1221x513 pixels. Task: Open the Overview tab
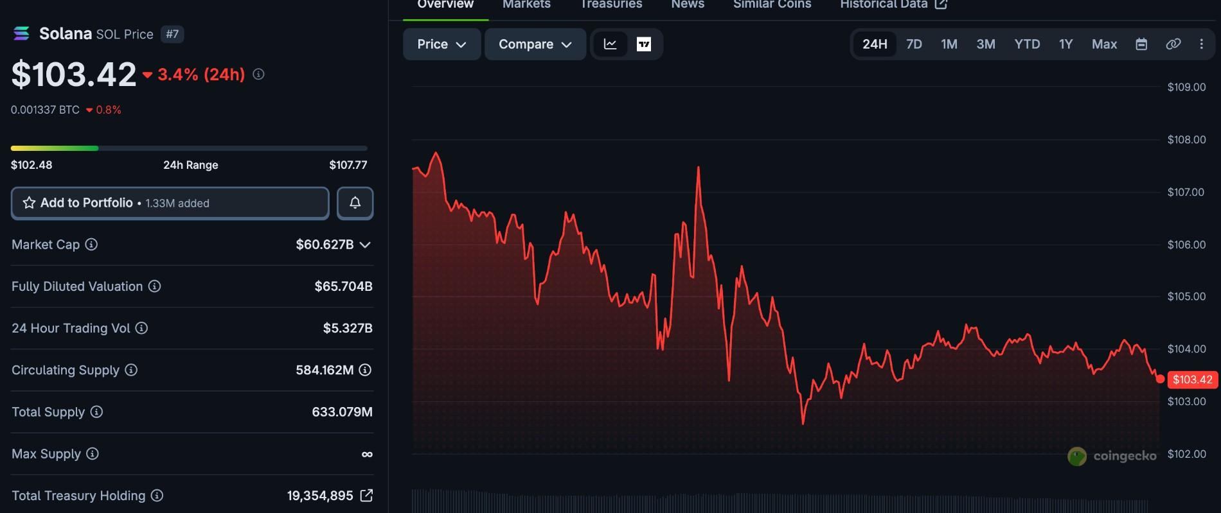click(445, 5)
